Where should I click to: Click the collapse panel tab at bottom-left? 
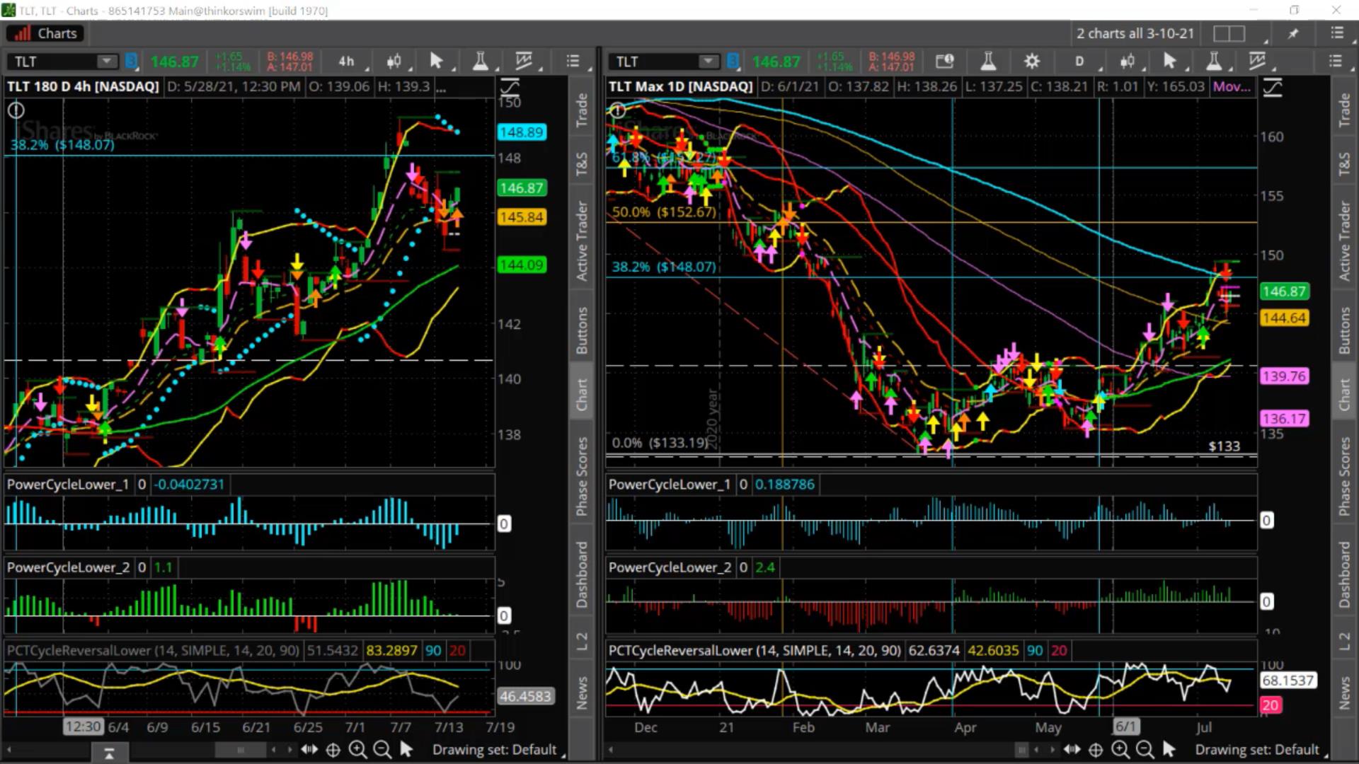(x=109, y=753)
